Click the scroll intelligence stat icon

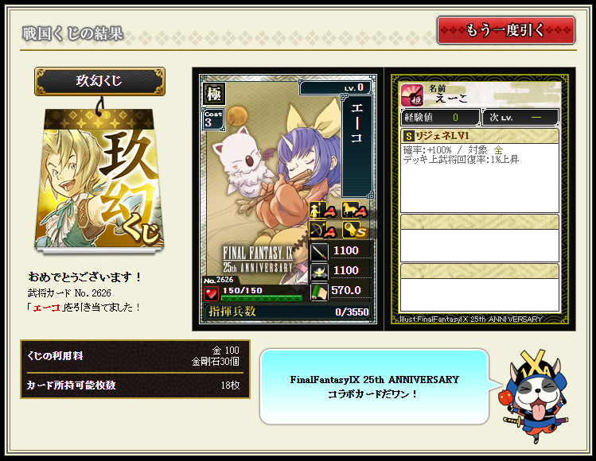pos(319,292)
